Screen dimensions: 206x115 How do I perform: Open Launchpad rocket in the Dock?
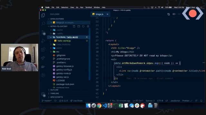point(94,105)
